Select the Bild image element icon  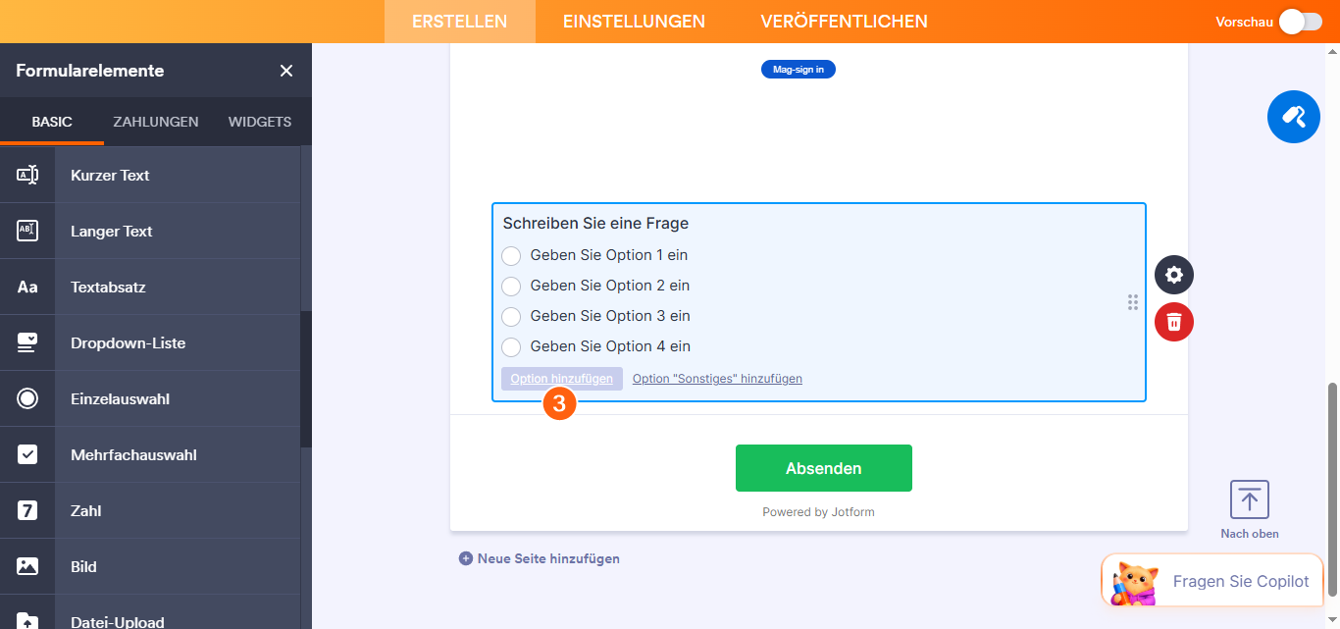click(26, 566)
